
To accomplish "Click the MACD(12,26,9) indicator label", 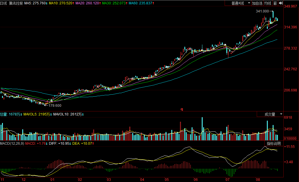I will 12,144.
